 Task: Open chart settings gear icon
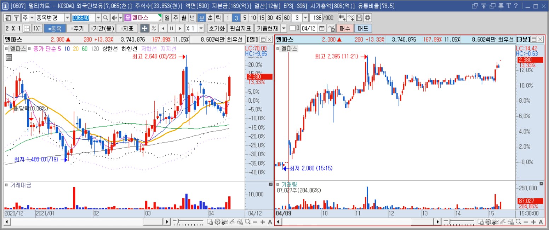coord(368,18)
